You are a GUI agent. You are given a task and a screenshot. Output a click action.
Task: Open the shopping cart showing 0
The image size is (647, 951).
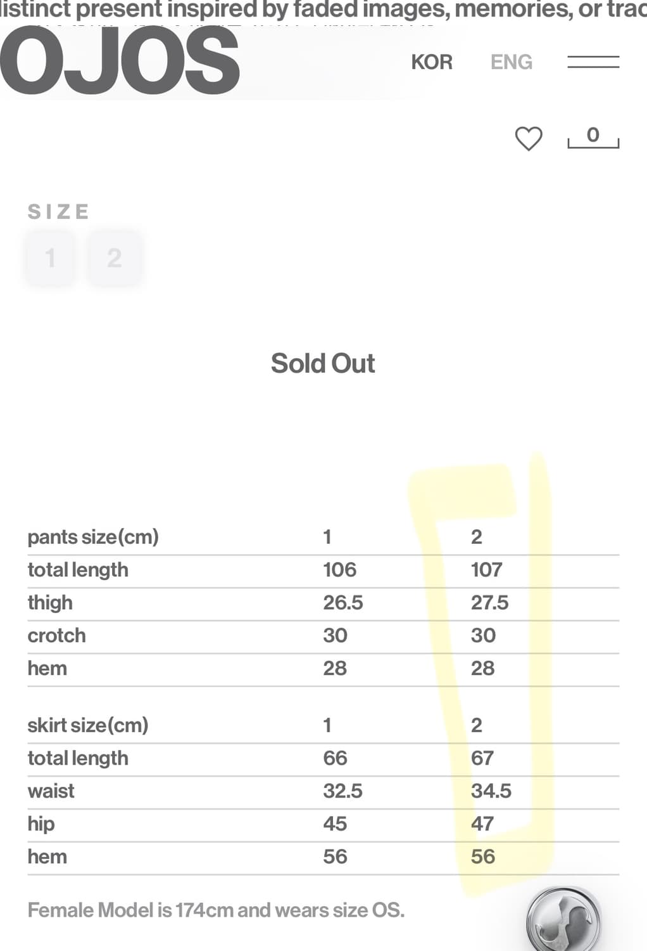[x=593, y=137]
